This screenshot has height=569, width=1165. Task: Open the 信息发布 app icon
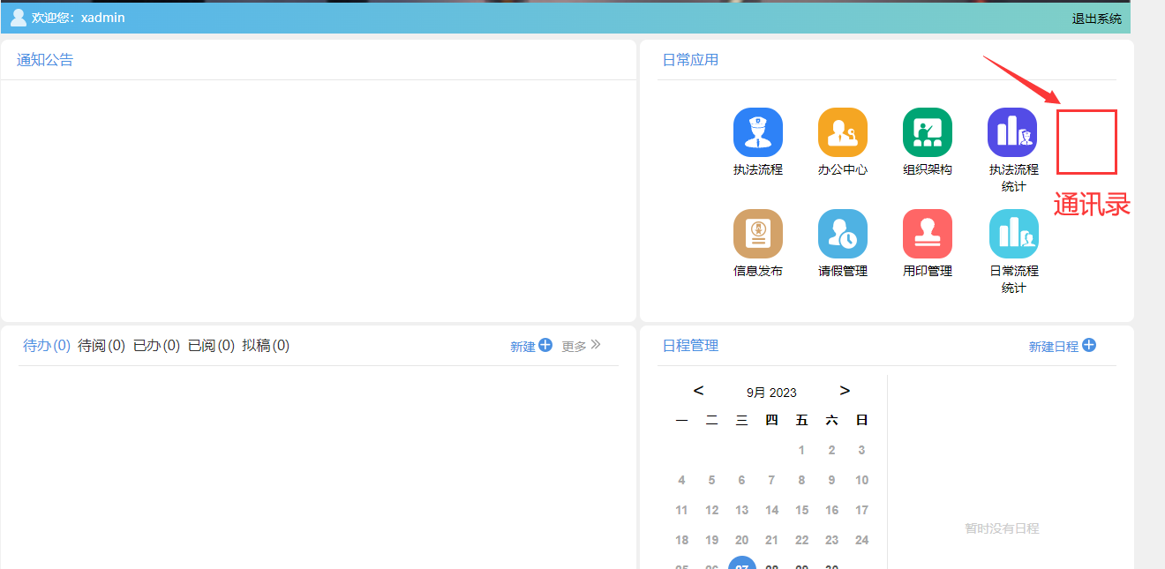click(x=757, y=234)
